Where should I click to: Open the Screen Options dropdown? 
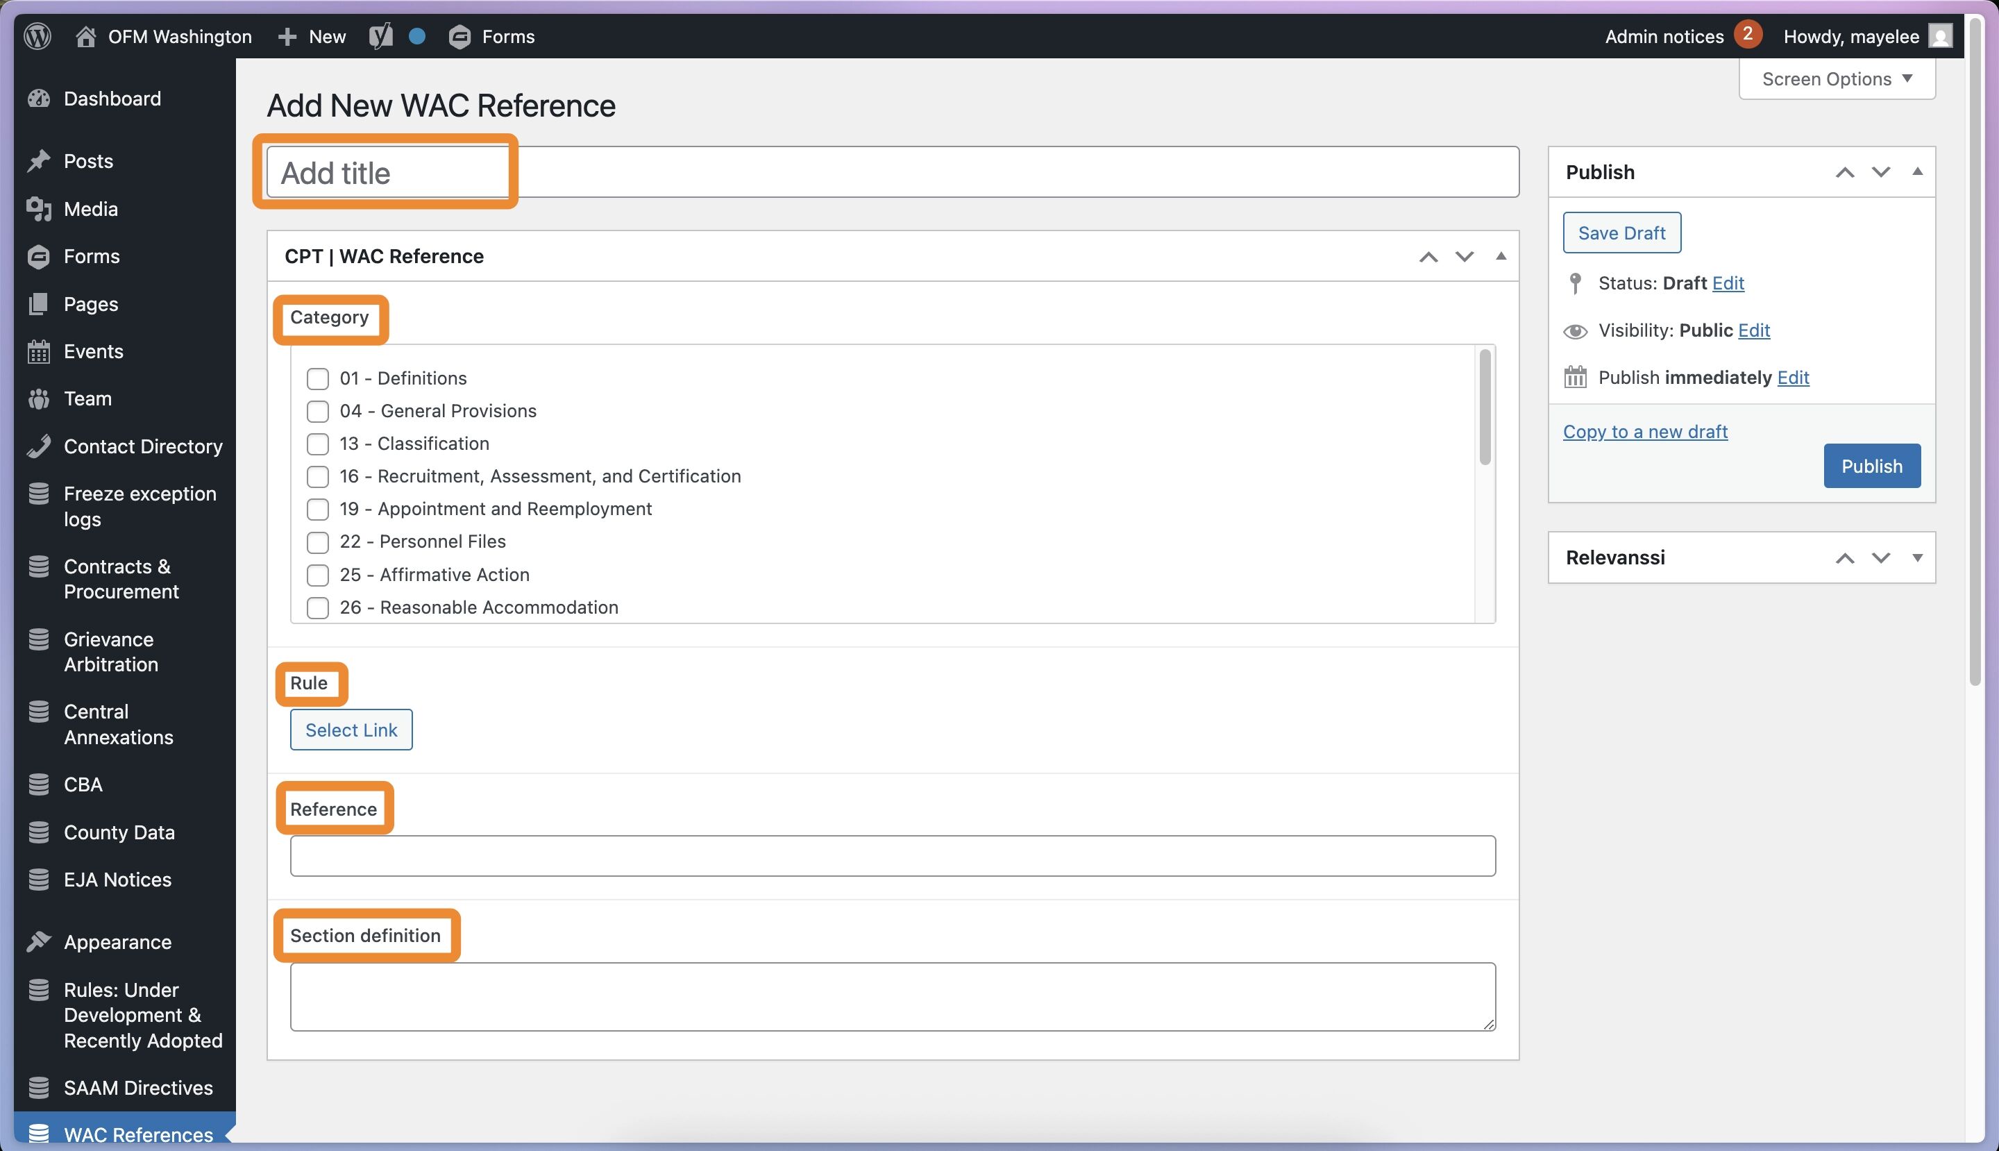point(1836,79)
